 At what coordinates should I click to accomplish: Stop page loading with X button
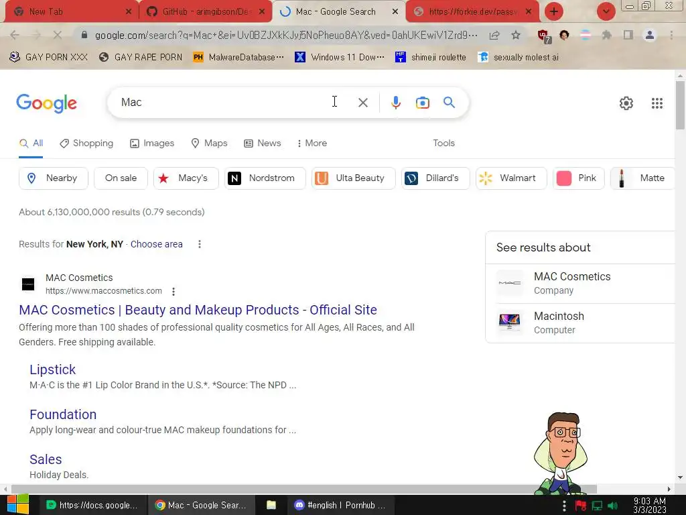click(x=58, y=35)
